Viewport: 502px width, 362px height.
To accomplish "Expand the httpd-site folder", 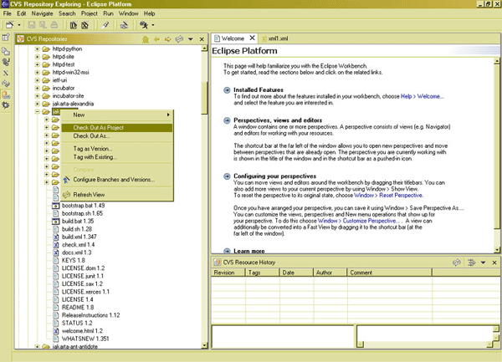I will pos(37,57).
